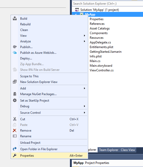Choose Rebuild from the context menu
This screenshot has height=167, width=143.
[49, 24]
